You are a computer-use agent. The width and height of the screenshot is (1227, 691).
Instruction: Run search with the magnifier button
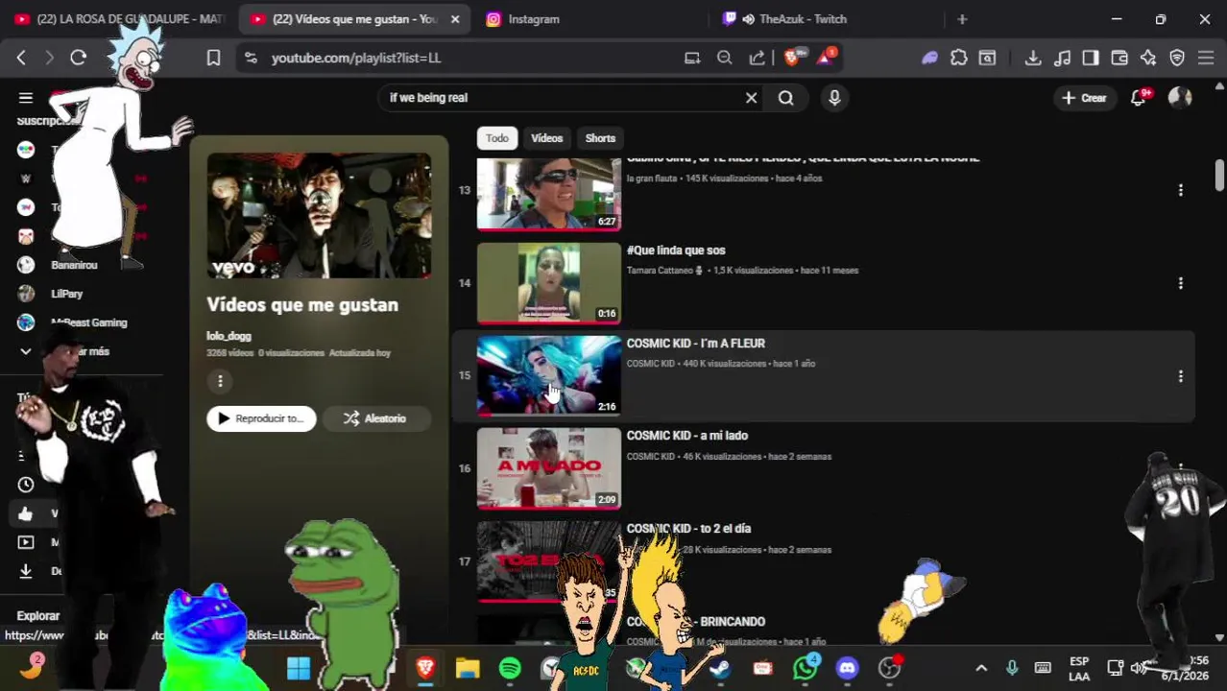[785, 97]
